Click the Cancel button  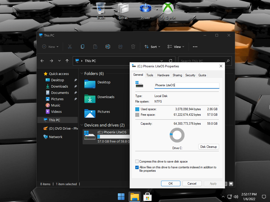(192, 183)
